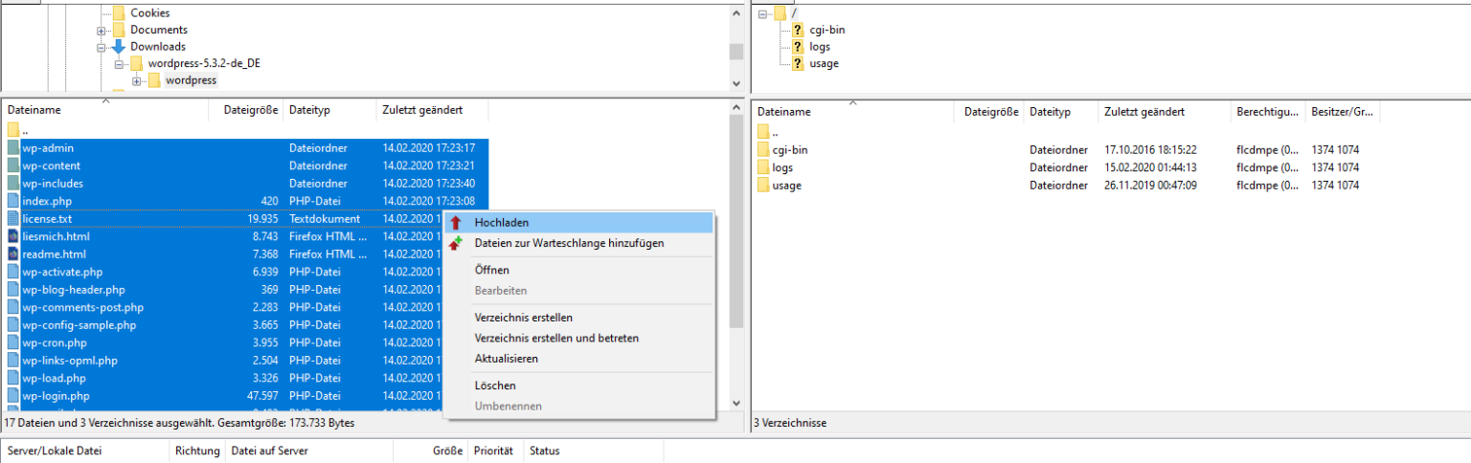Click the wp-includes folder icon
This screenshot has height=463, width=1471.
12,184
